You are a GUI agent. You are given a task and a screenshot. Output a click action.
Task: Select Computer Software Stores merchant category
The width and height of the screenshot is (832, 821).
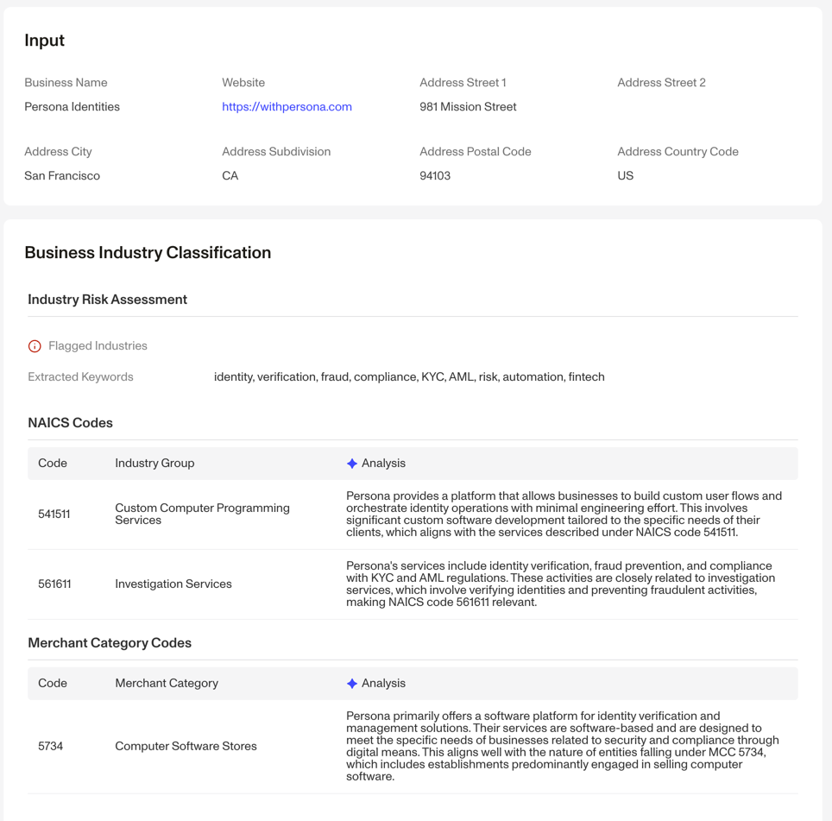(186, 746)
